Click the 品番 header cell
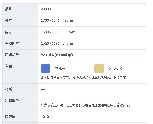Screen dimensions: 153x124 (x=20, y=9)
